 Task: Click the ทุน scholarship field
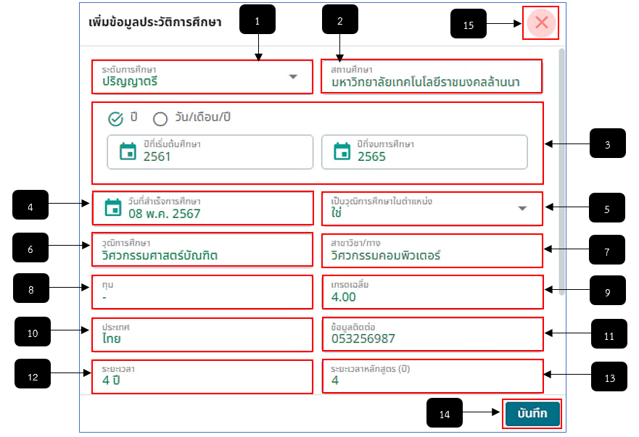pos(202,292)
